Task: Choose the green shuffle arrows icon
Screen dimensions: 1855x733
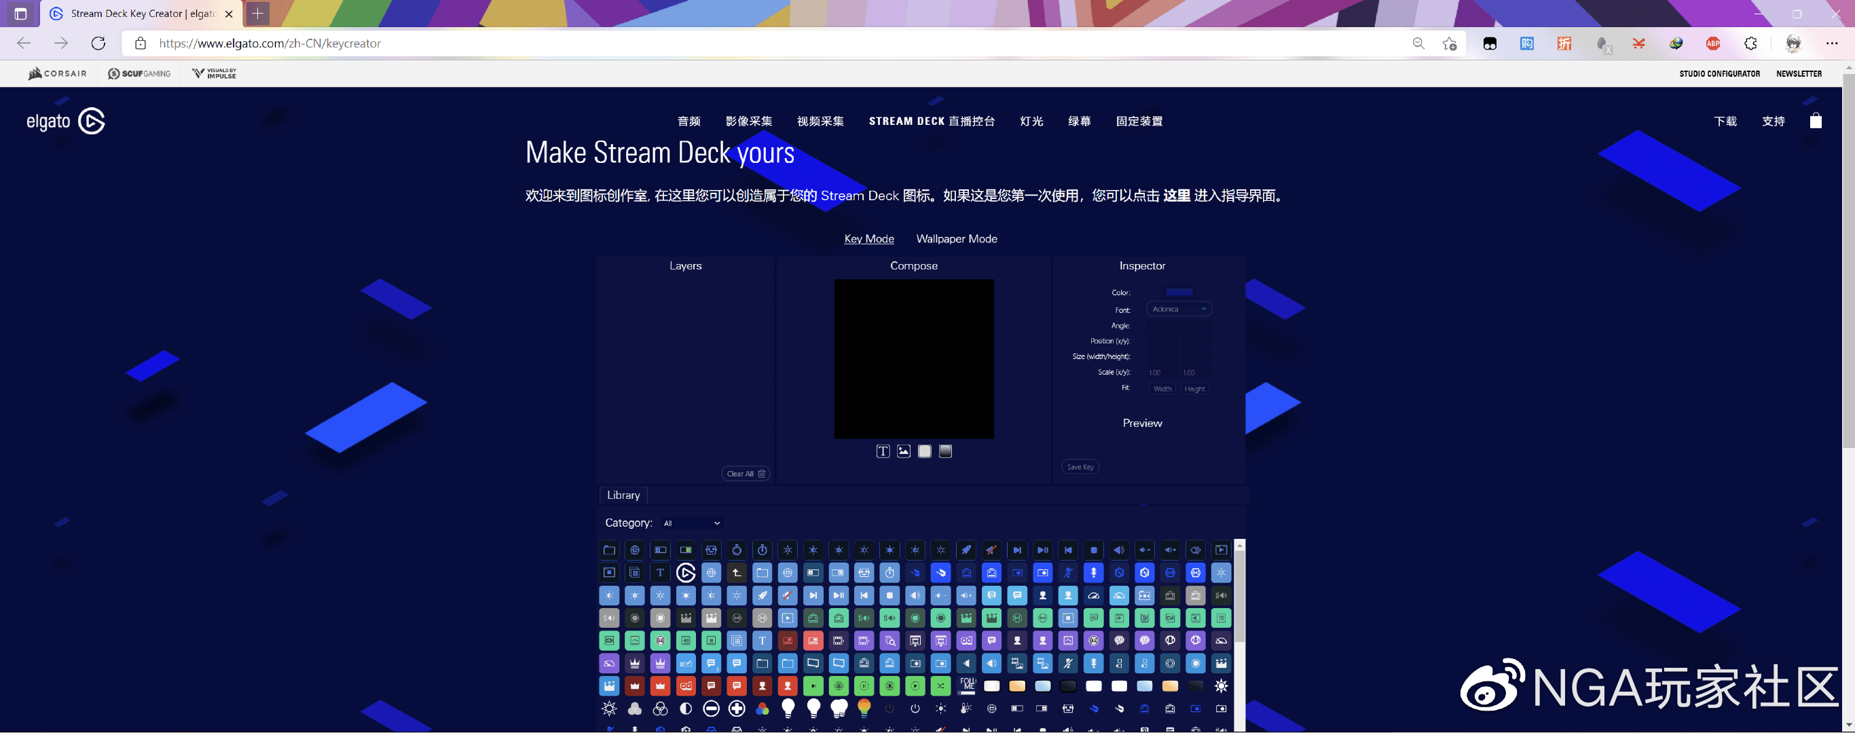Action: (x=940, y=686)
